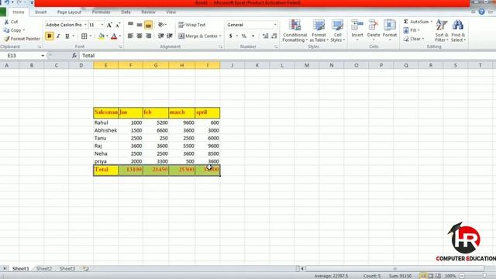Click the Copy icon
Image resolution: width=496 pixels, height=279 pixels.
point(6,30)
